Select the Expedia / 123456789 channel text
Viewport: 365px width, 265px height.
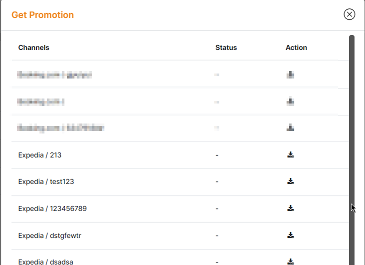click(x=52, y=209)
